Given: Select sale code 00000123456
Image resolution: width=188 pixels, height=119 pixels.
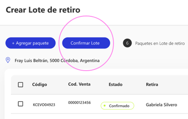Looking at the screenshot, I should click(79, 102).
